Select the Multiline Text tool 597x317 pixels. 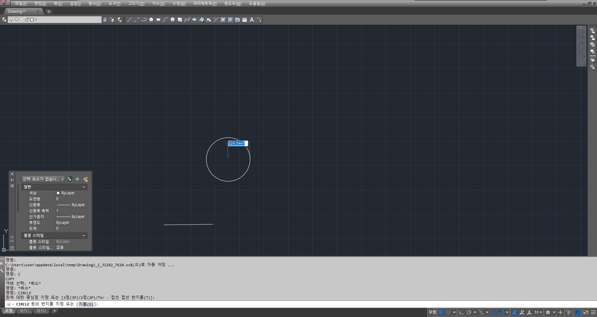(x=252, y=20)
